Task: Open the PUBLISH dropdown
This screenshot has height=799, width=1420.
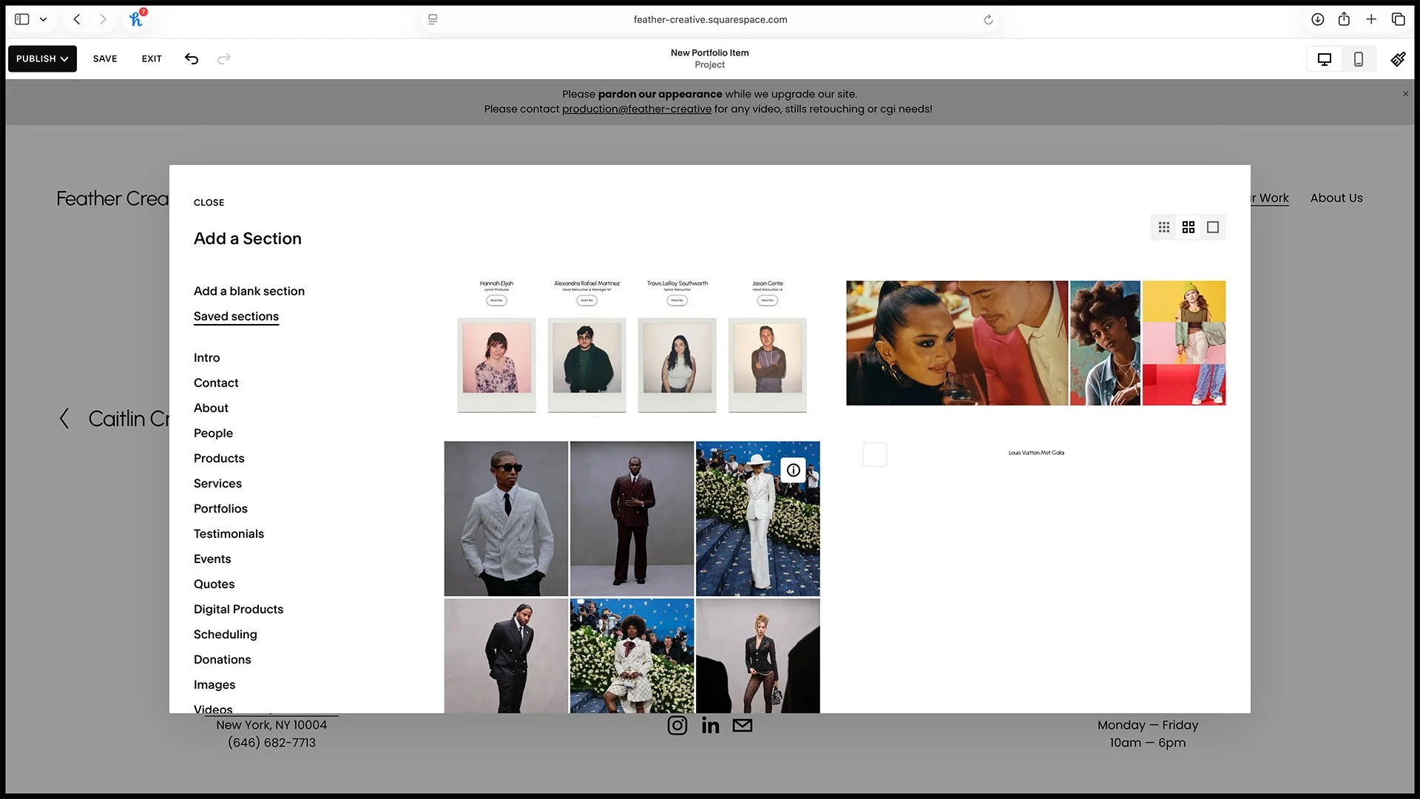Action: pos(41,58)
